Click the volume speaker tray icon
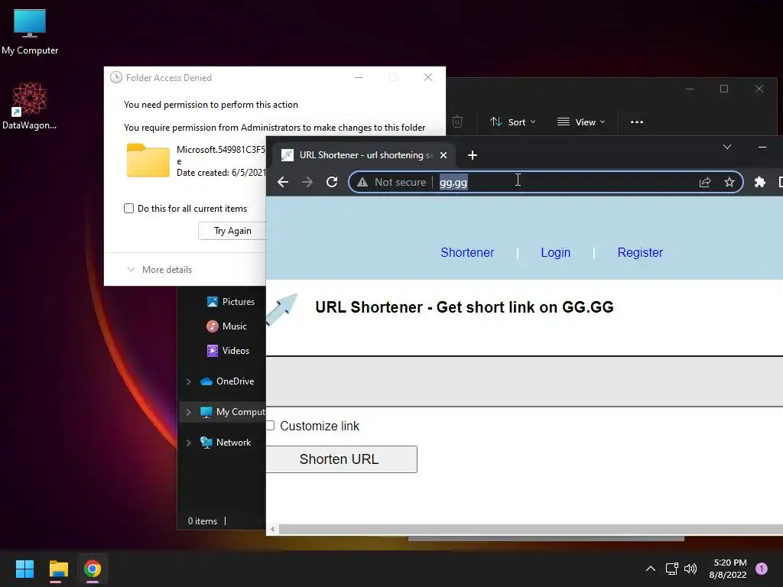Screen dimensions: 783x587 click(690, 569)
